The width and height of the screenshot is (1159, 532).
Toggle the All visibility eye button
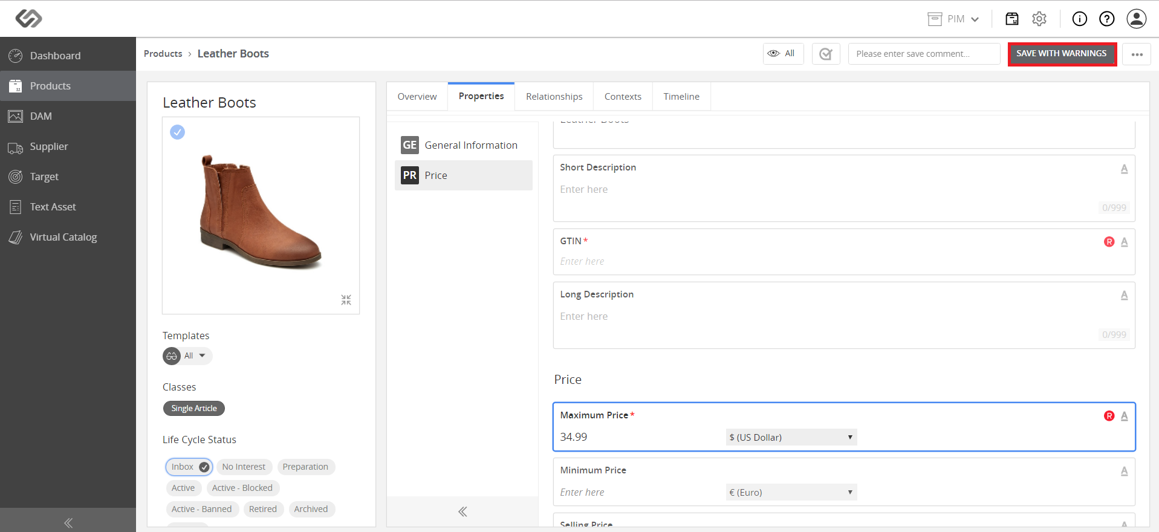tap(783, 54)
